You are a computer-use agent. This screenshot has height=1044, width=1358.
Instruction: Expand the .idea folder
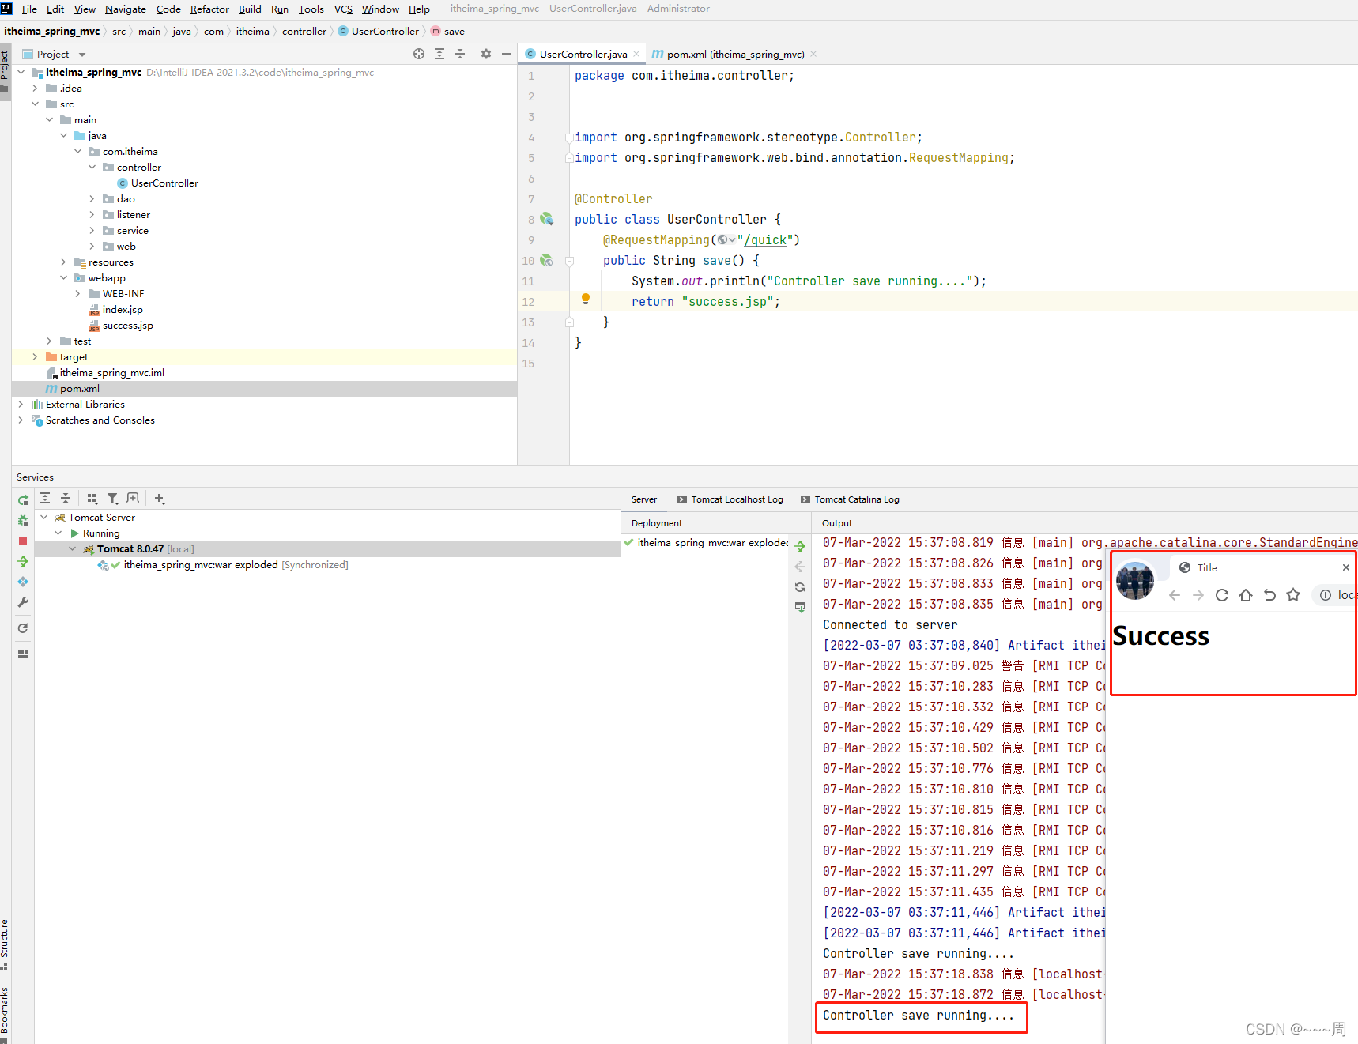point(35,88)
